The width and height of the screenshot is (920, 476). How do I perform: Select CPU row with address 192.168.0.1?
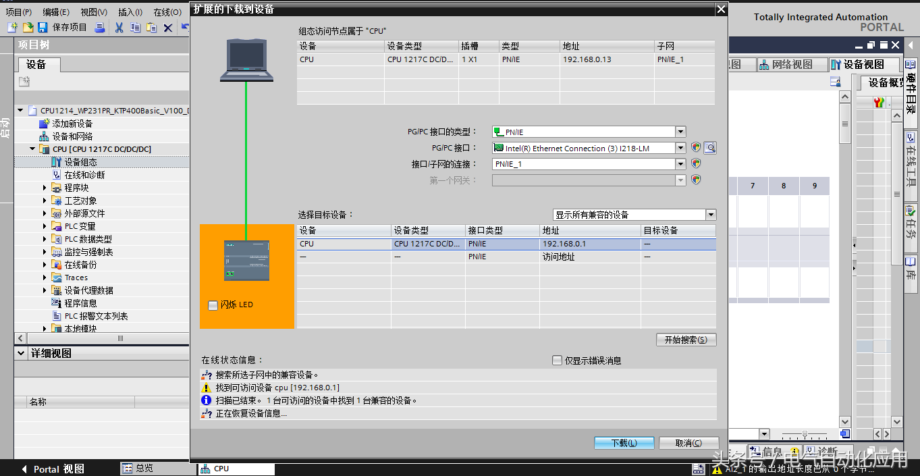[x=506, y=244]
